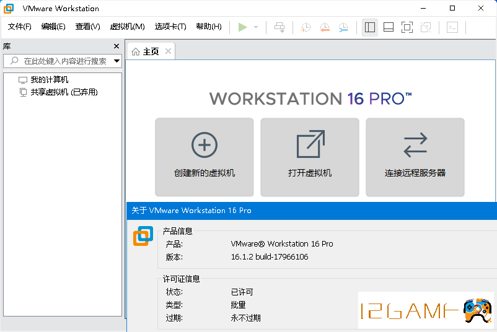This screenshot has height=332, width=497.
Task: Expand the library search filter dropdown
Action: pos(117,61)
